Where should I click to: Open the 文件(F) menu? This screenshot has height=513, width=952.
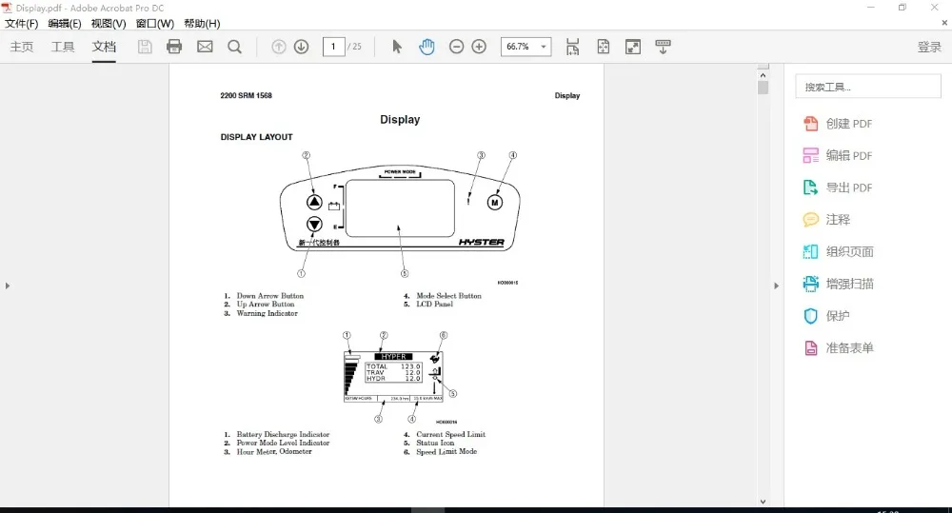(x=21, y=24)
